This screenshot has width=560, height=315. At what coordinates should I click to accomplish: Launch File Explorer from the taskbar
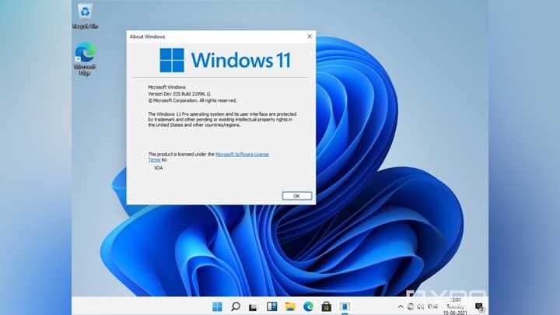point(290,306)
